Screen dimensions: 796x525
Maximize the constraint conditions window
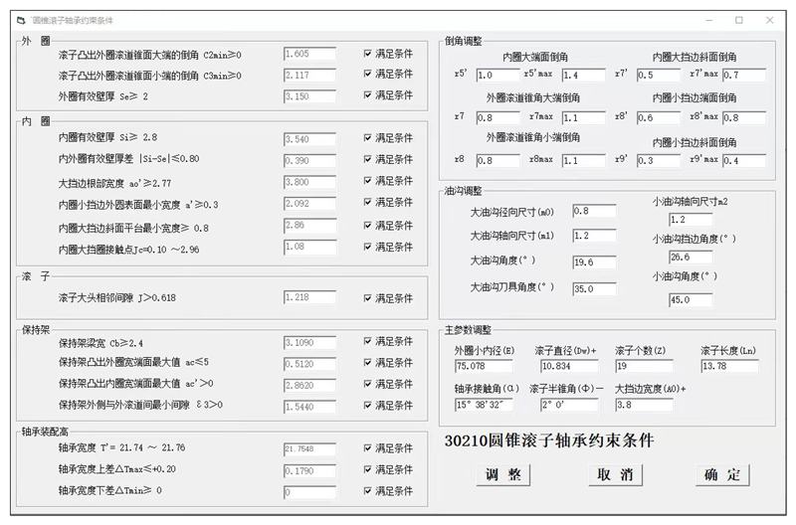click(x=739, y=20)
